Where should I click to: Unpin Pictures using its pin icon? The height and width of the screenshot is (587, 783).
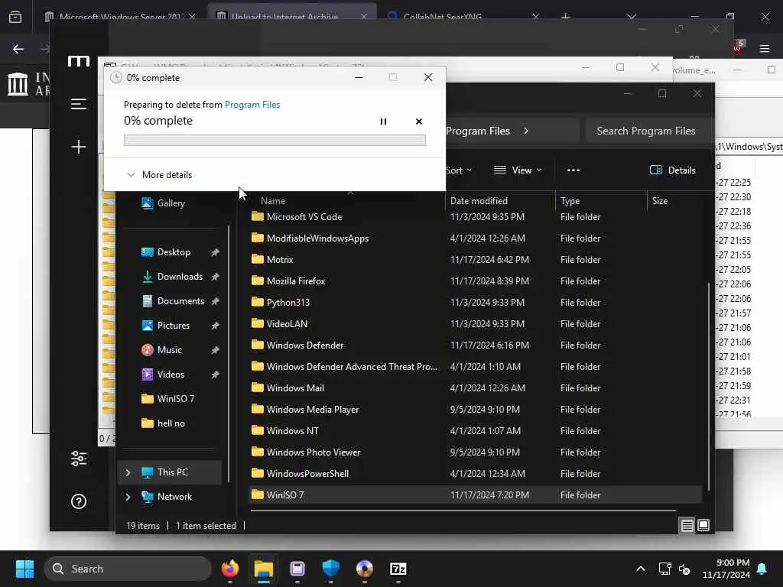click(215, 326)
